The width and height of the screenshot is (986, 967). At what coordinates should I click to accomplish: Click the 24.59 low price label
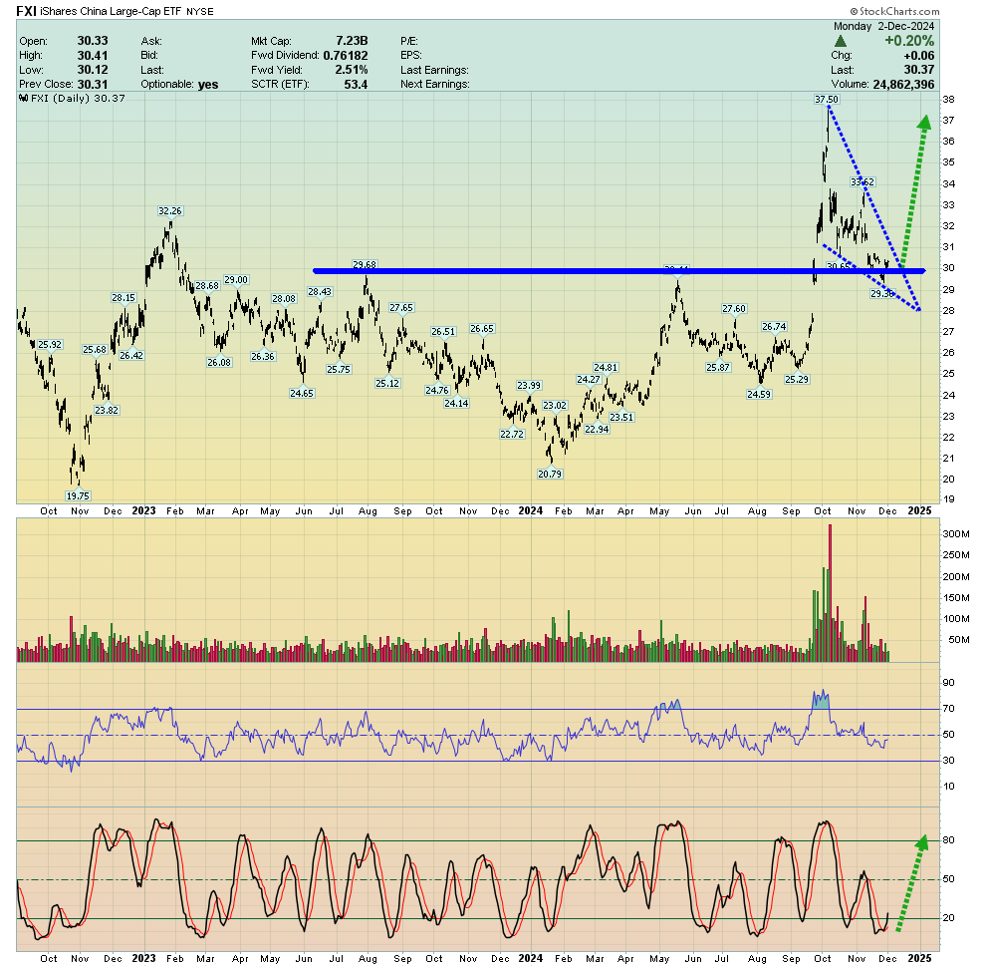758,394
